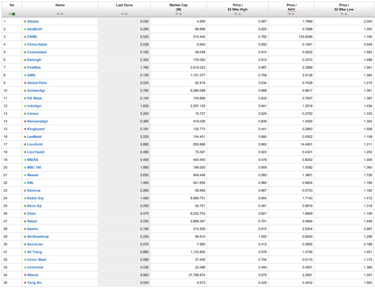The width and height of the screenshot is (375, 288).
Task: View IndoAgri stock details
Action: pyautogui.click(x=34, y=106)
